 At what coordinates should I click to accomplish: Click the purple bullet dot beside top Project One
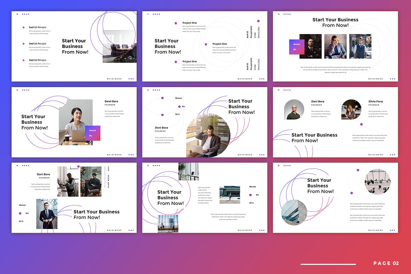[176, 23]
